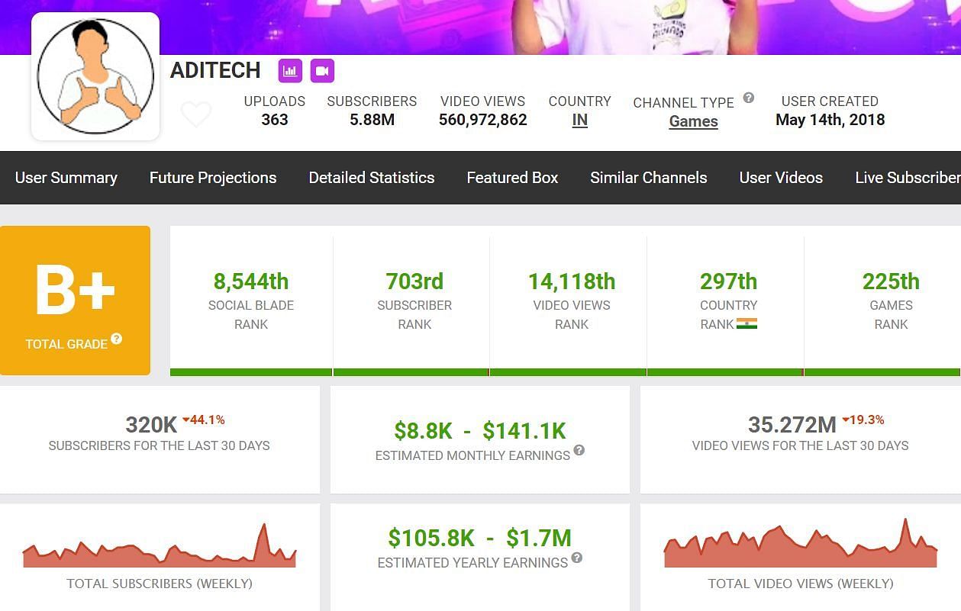
Task: Click the purple bar chart statistics icon
Action: (x=290, y=71)
